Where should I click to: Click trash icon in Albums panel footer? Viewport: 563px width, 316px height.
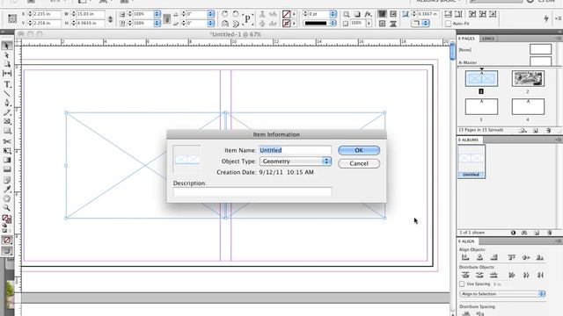[x=549, y=233]
